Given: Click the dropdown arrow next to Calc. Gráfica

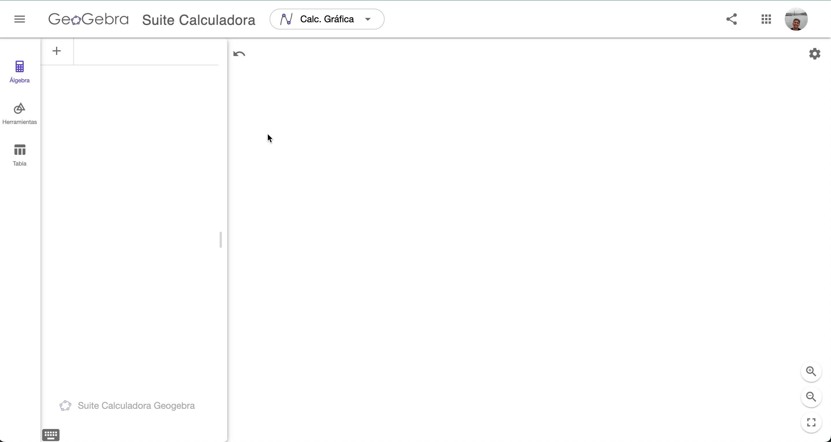Looking at the screenshot, I should pyautogui.click(x=368, y=19).
